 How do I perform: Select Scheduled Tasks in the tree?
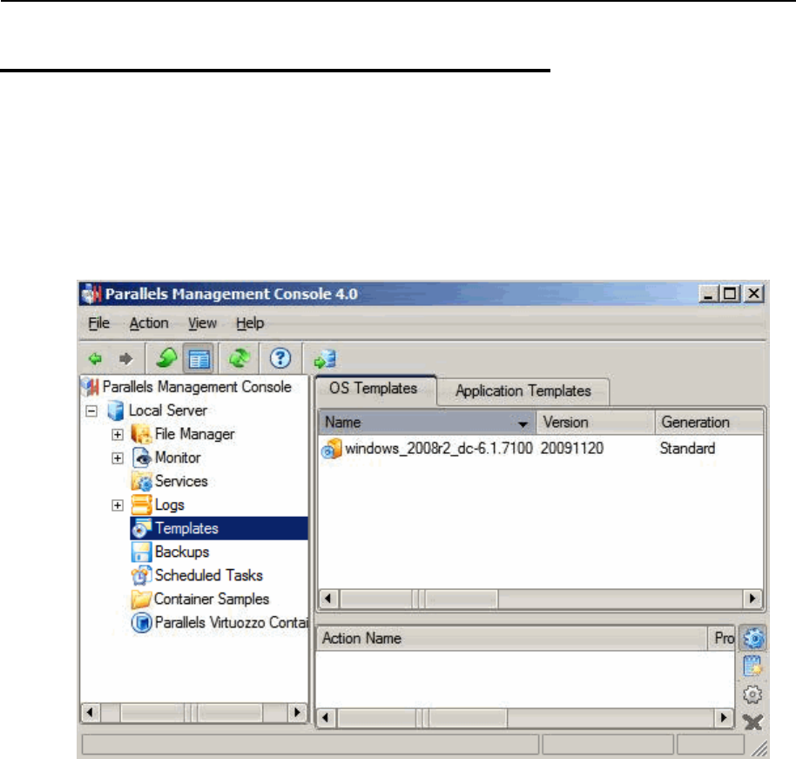coord(209,575)
